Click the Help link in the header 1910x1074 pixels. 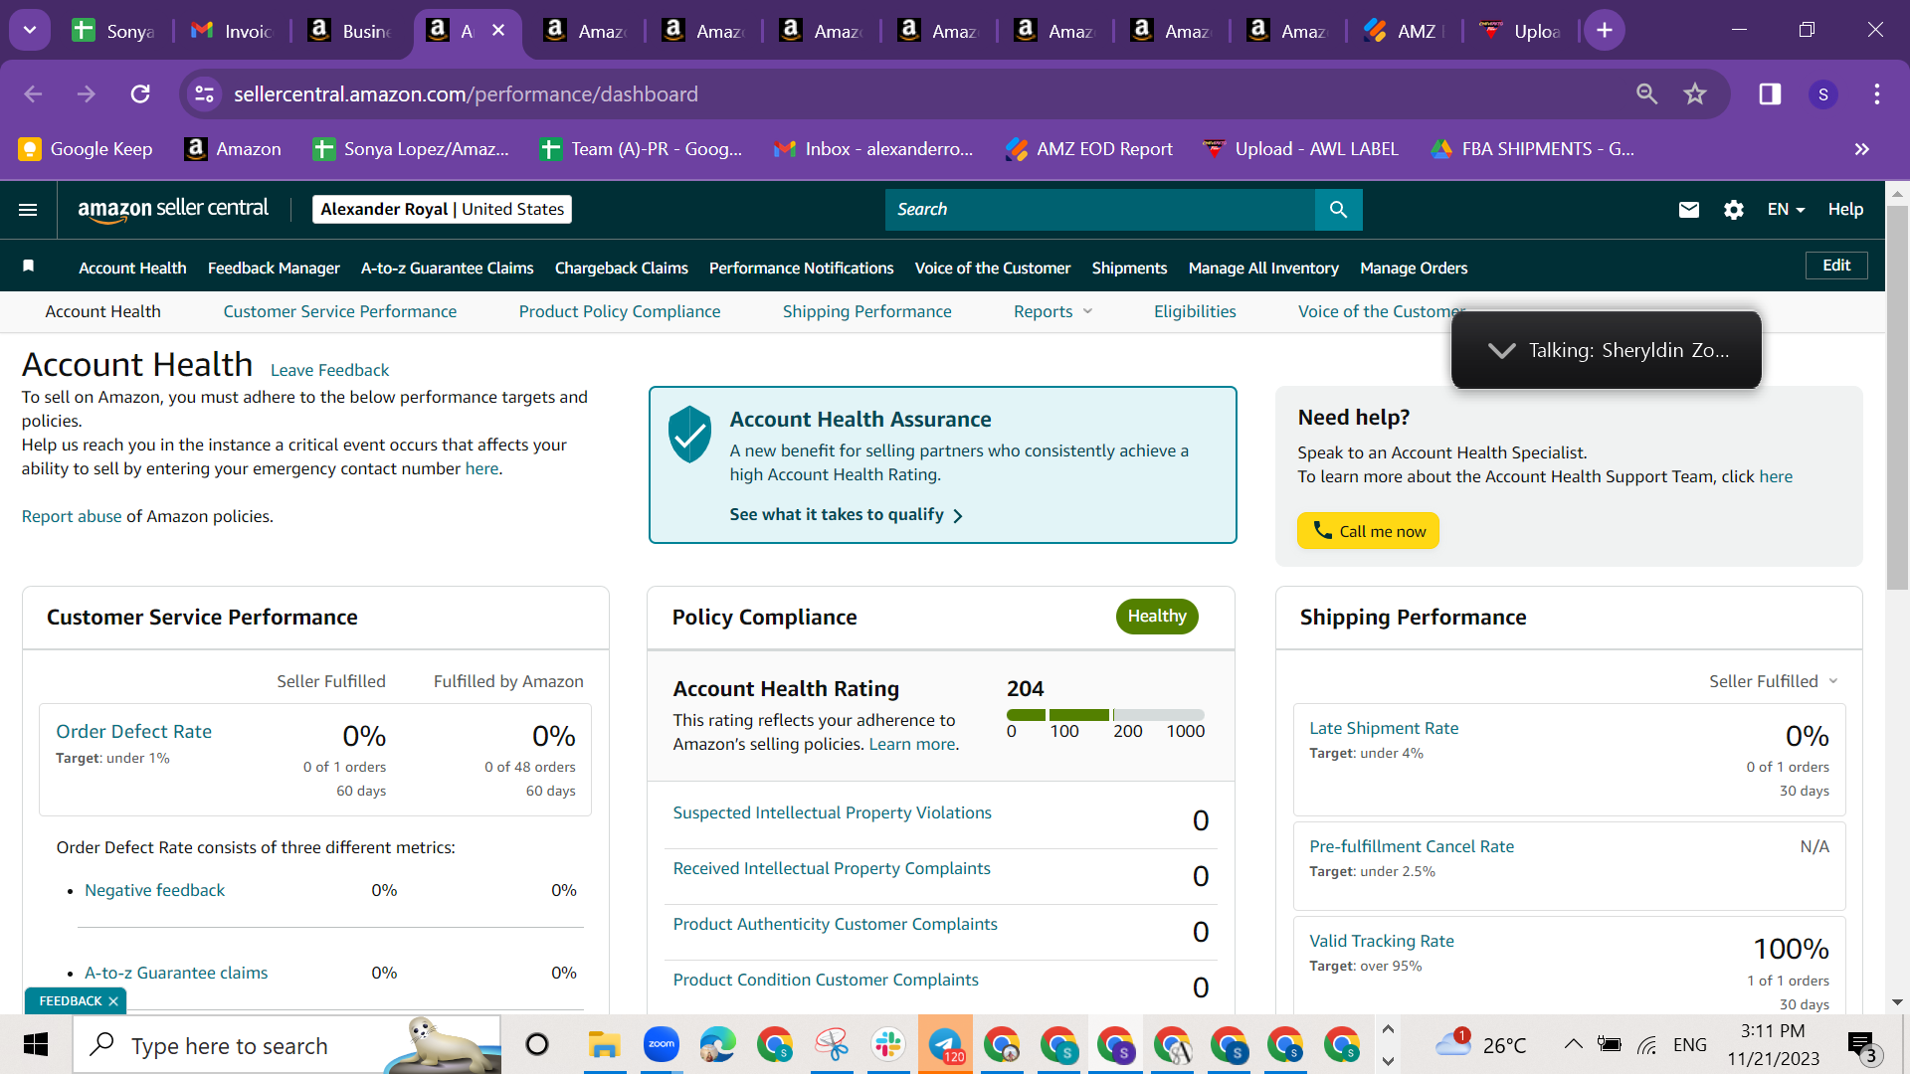pos(1845,209)
